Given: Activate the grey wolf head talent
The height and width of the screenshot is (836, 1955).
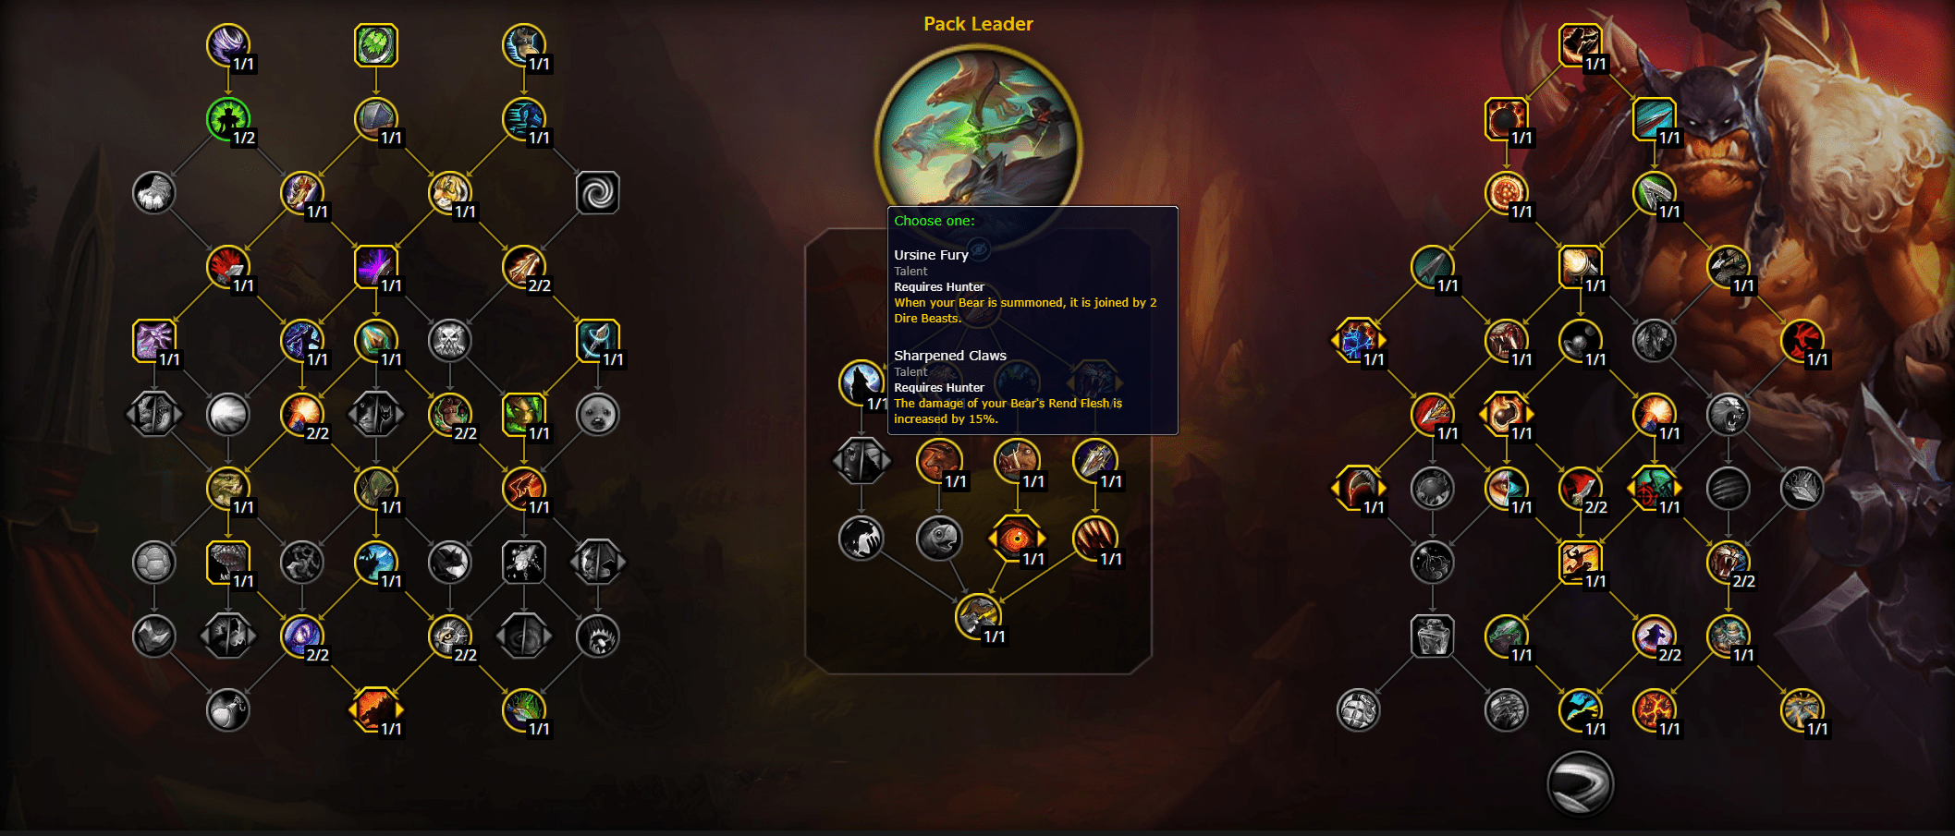Looking at the screenshot, I should pyautogui.click(x=1728, y=415).
